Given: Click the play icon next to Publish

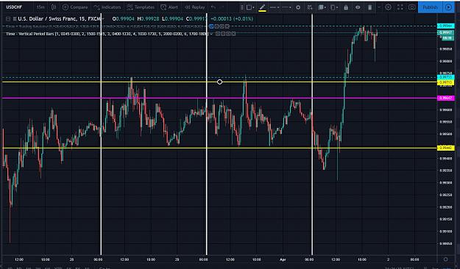Looking at the screenshot, I should pos(448,7).
